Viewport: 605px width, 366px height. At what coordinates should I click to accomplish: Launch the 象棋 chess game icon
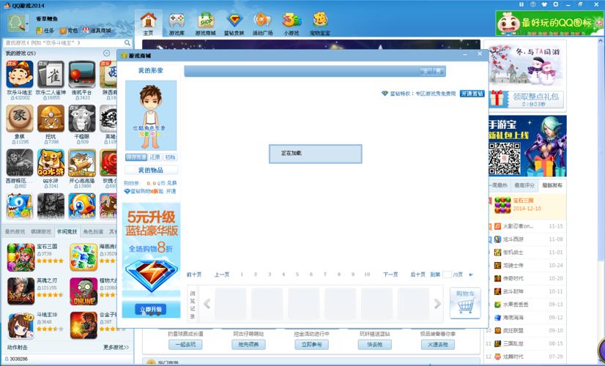coord(20,119)
